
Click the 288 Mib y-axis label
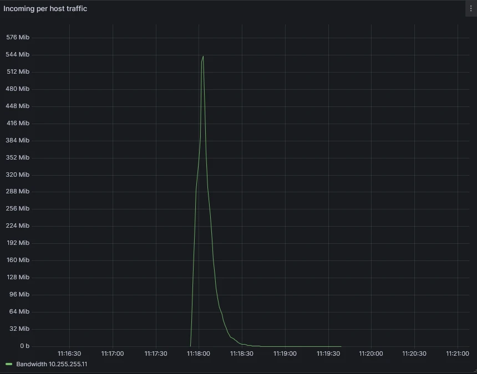coord(18,192)
